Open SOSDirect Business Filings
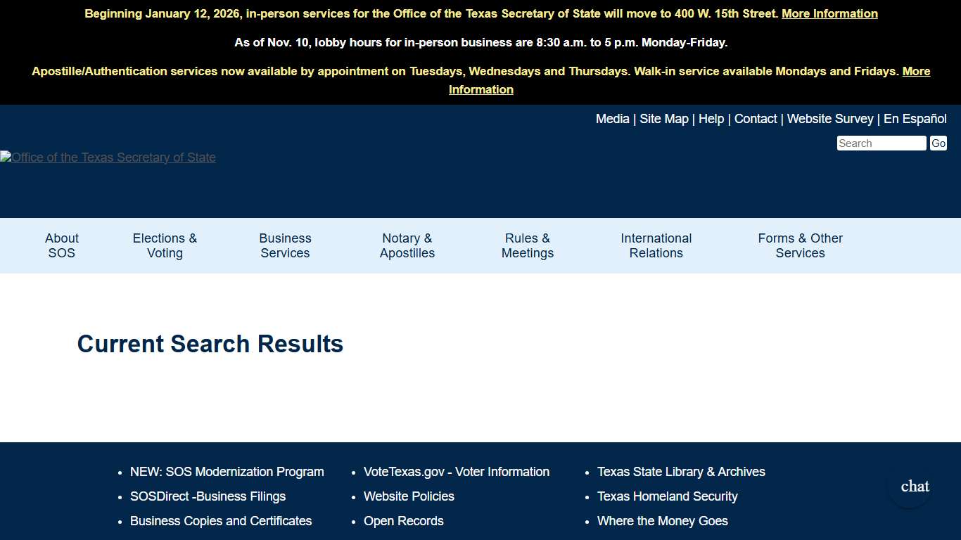The width and height of the screenshot is (961, 540). click(x=208, y=496)
